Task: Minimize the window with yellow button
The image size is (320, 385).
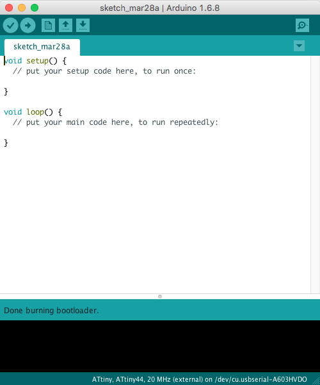Action: tap(22, 8)
